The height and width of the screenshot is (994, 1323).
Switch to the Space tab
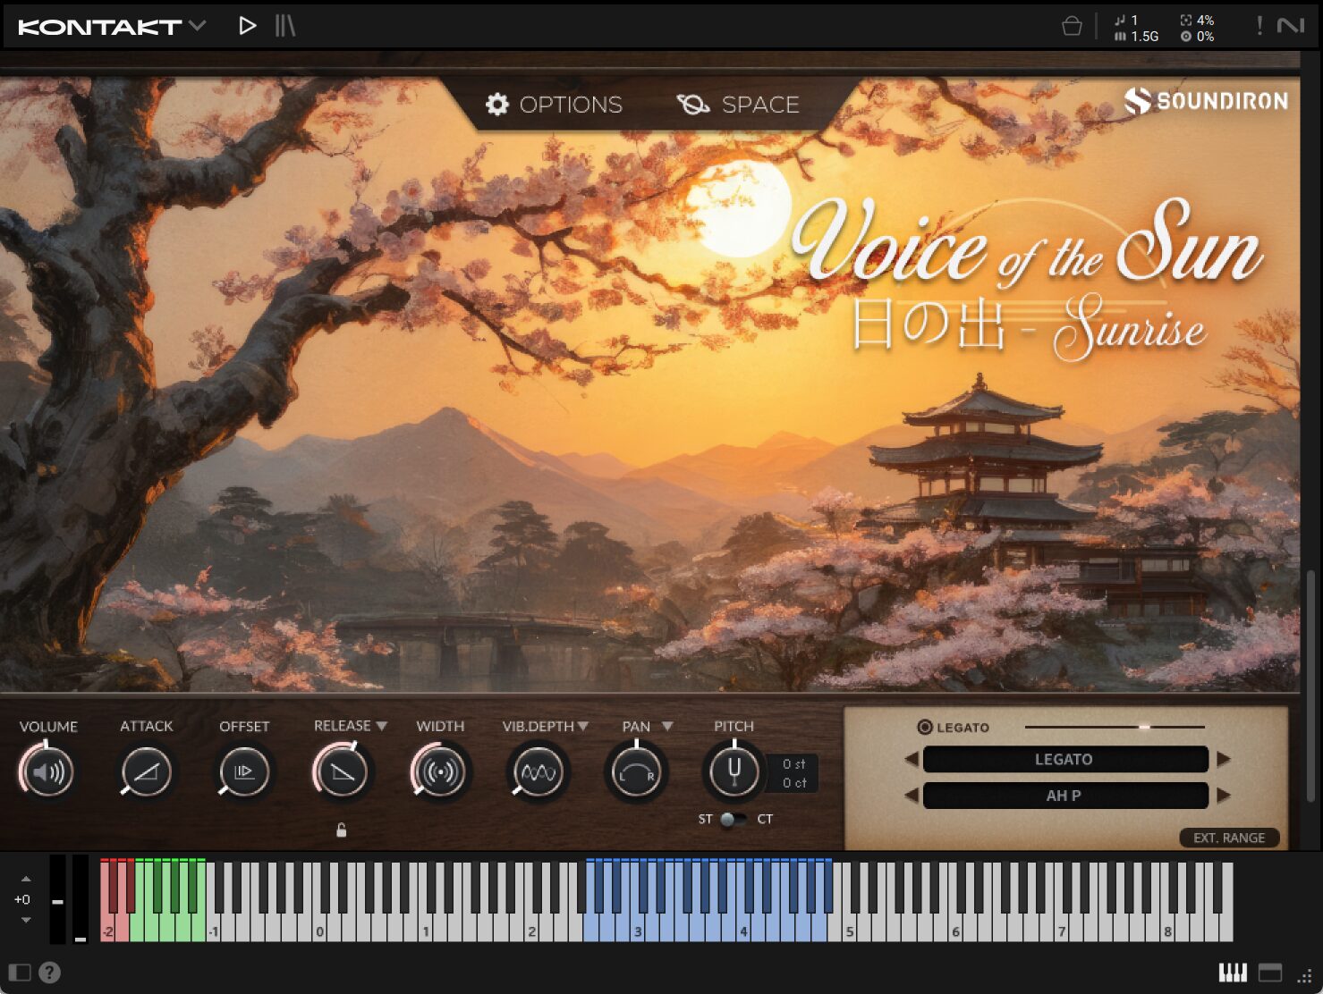[739, 105]
